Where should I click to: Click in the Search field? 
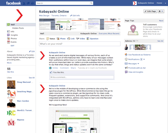(x=63, y=3)
